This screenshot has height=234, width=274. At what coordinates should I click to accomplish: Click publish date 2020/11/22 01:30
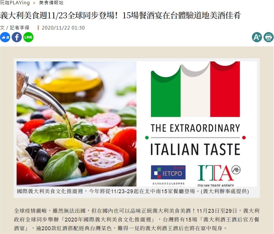click(63, 28)
